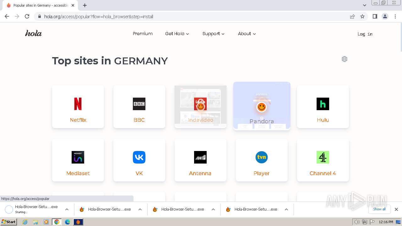Show all downloads
The width and height of the screenshot is (402, 226).
pos(379,209)
